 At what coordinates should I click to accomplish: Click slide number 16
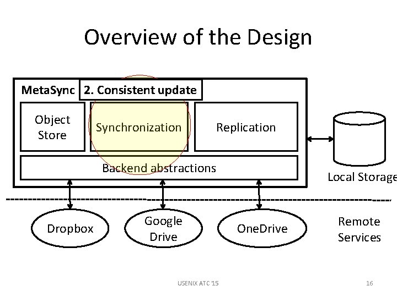coord(369,283)
